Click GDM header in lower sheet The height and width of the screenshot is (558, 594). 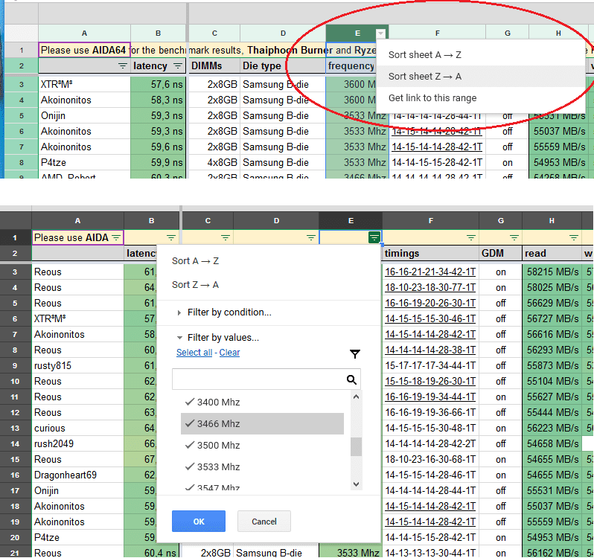point(501,253)
